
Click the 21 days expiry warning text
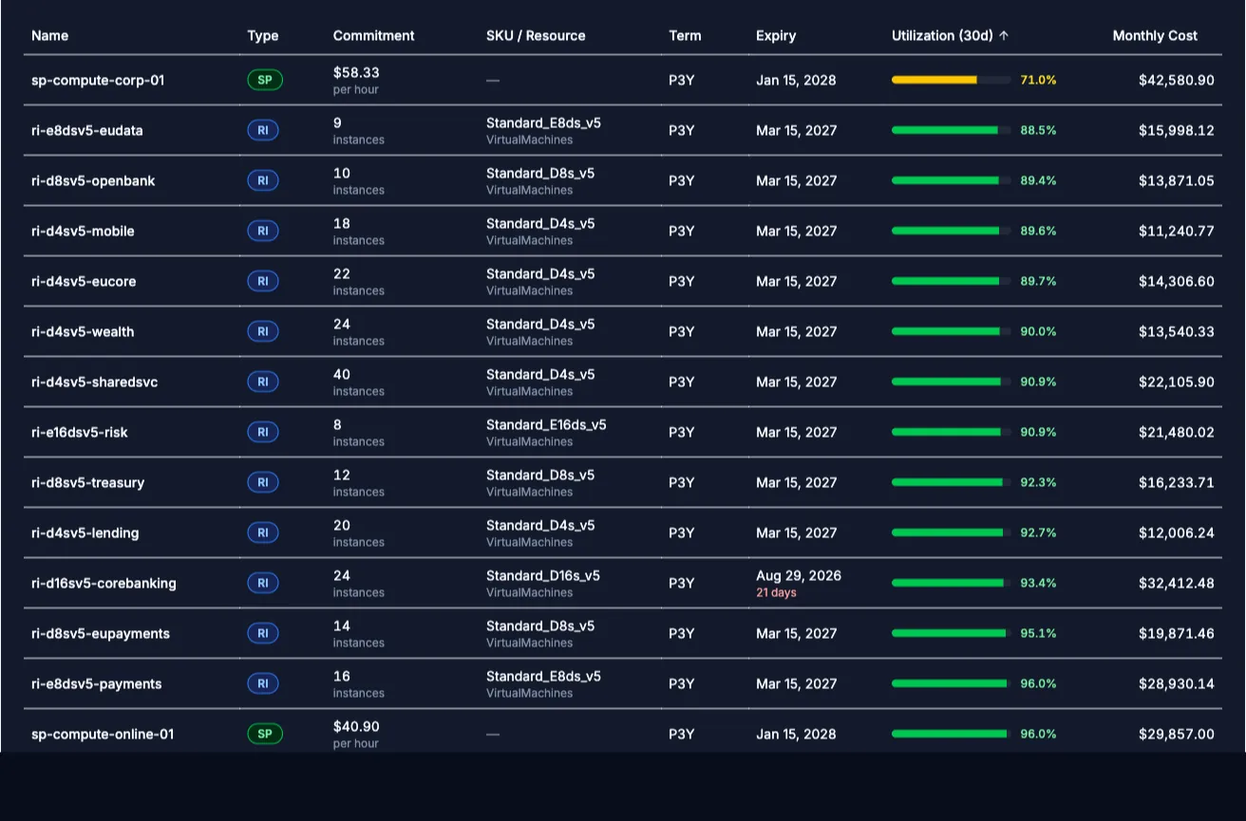(776, 592)
